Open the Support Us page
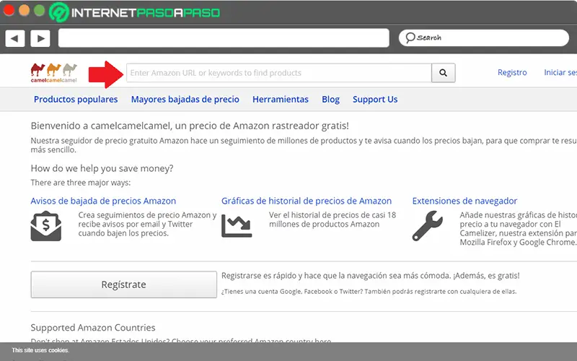This screenshot has height=361, width=577. click(375, 100)
